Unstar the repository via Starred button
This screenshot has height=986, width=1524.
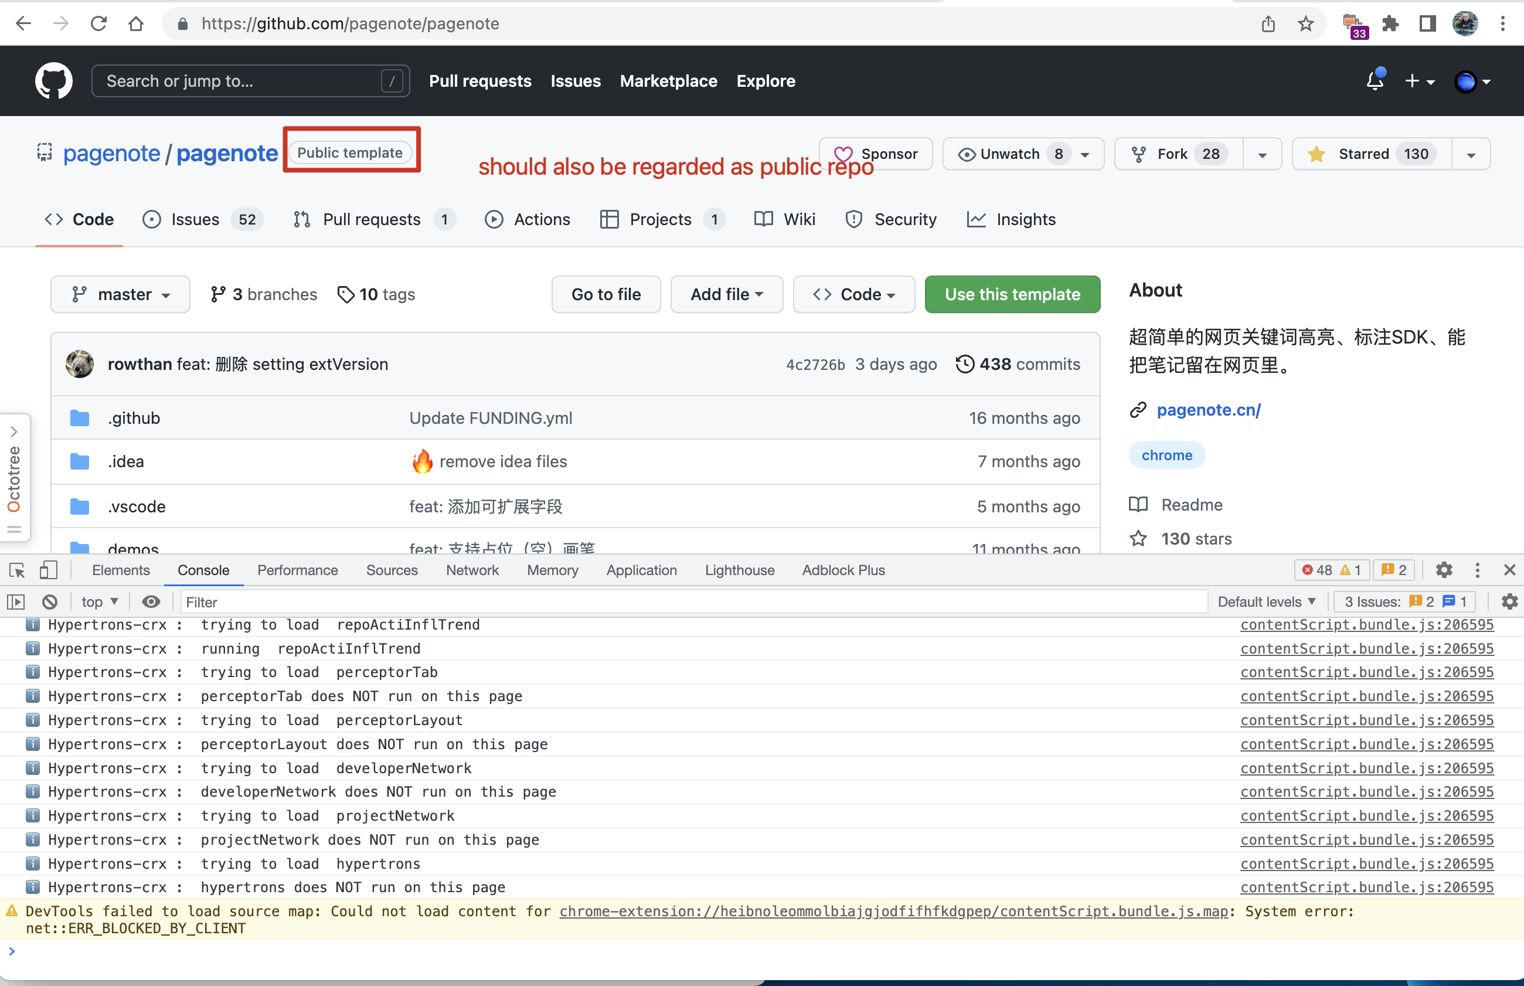tap(1370, 154)
